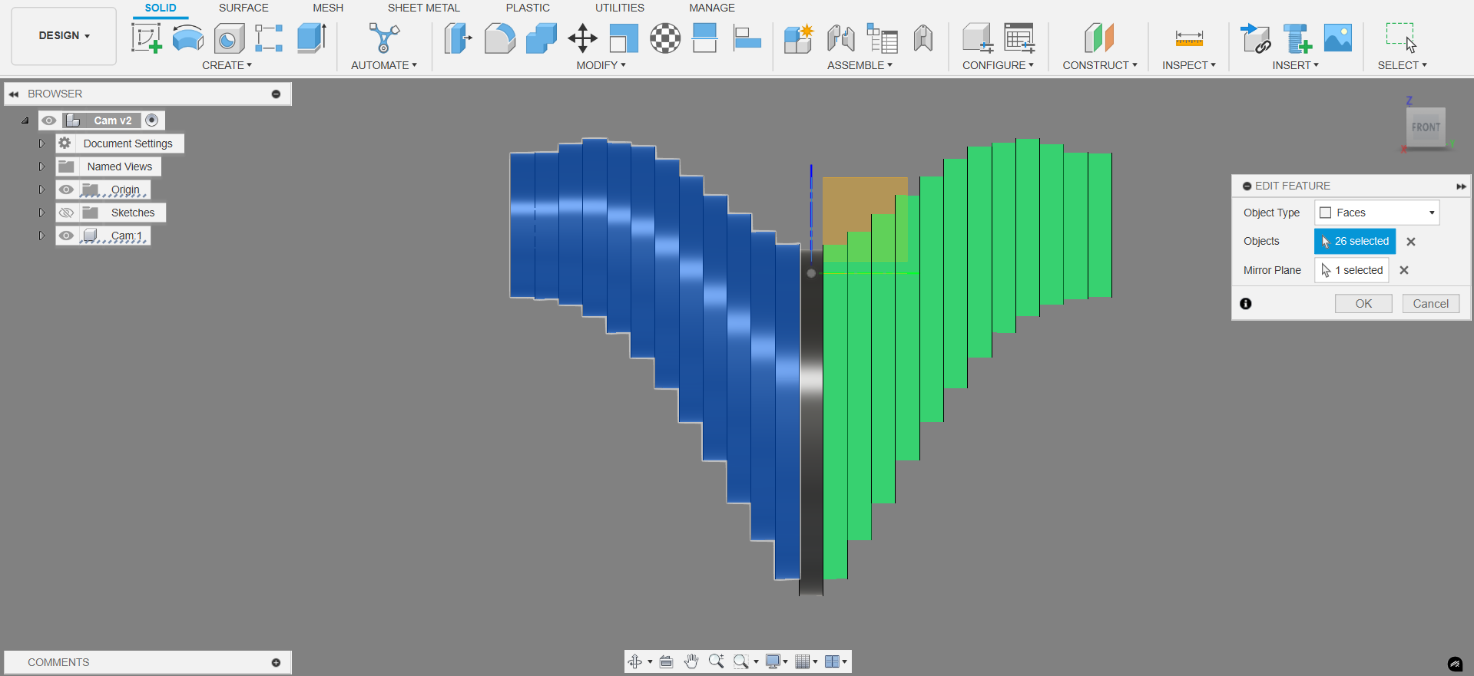Choose the Press Pull tool
Viewport: 1474px width, 676px height.
coord(458,38)
